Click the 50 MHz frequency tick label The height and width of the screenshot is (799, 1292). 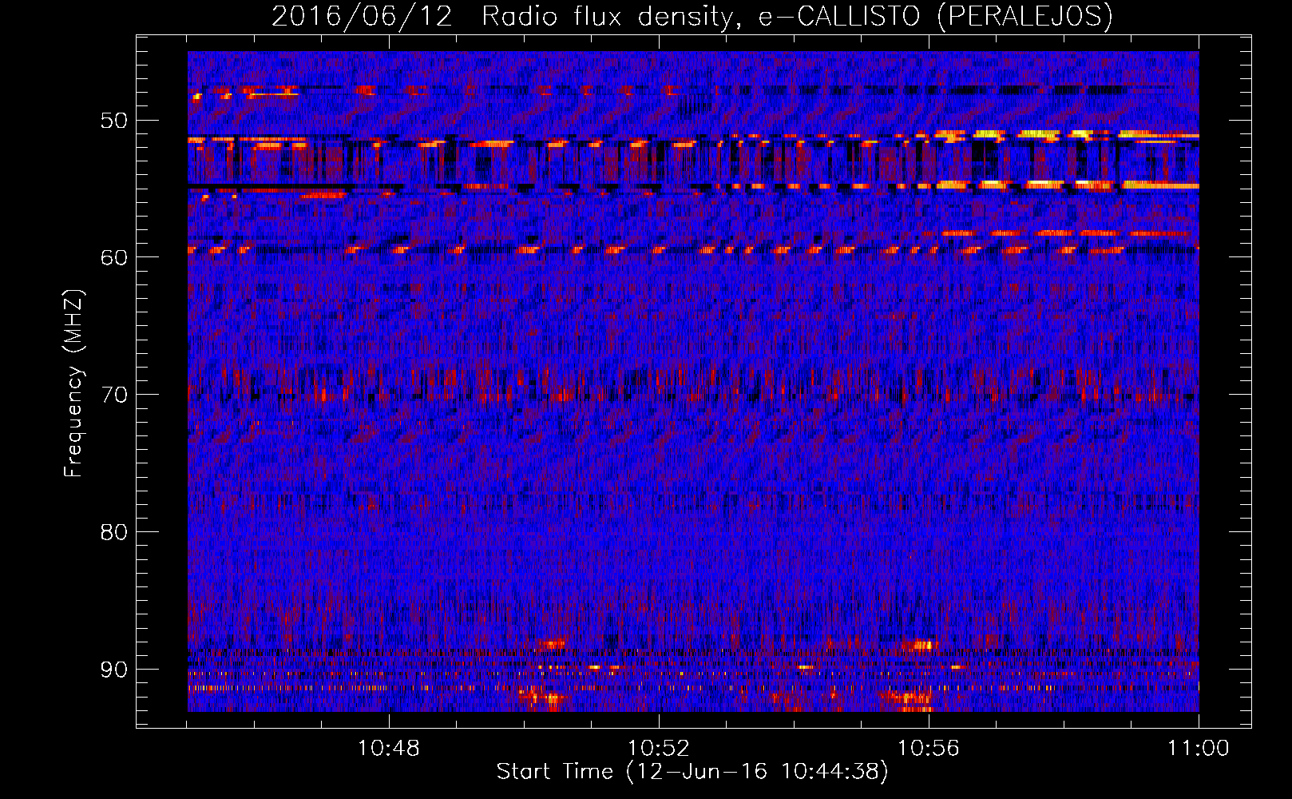tap(113, 121)
